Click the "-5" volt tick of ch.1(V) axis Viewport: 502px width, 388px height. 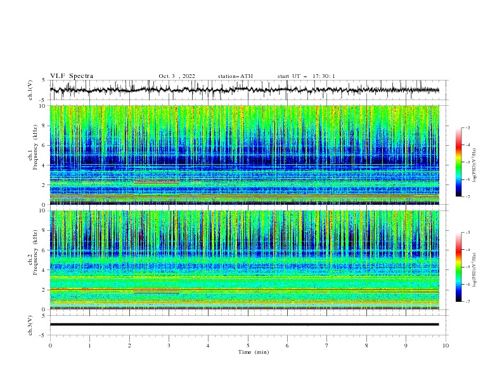(x=43, y=100)
